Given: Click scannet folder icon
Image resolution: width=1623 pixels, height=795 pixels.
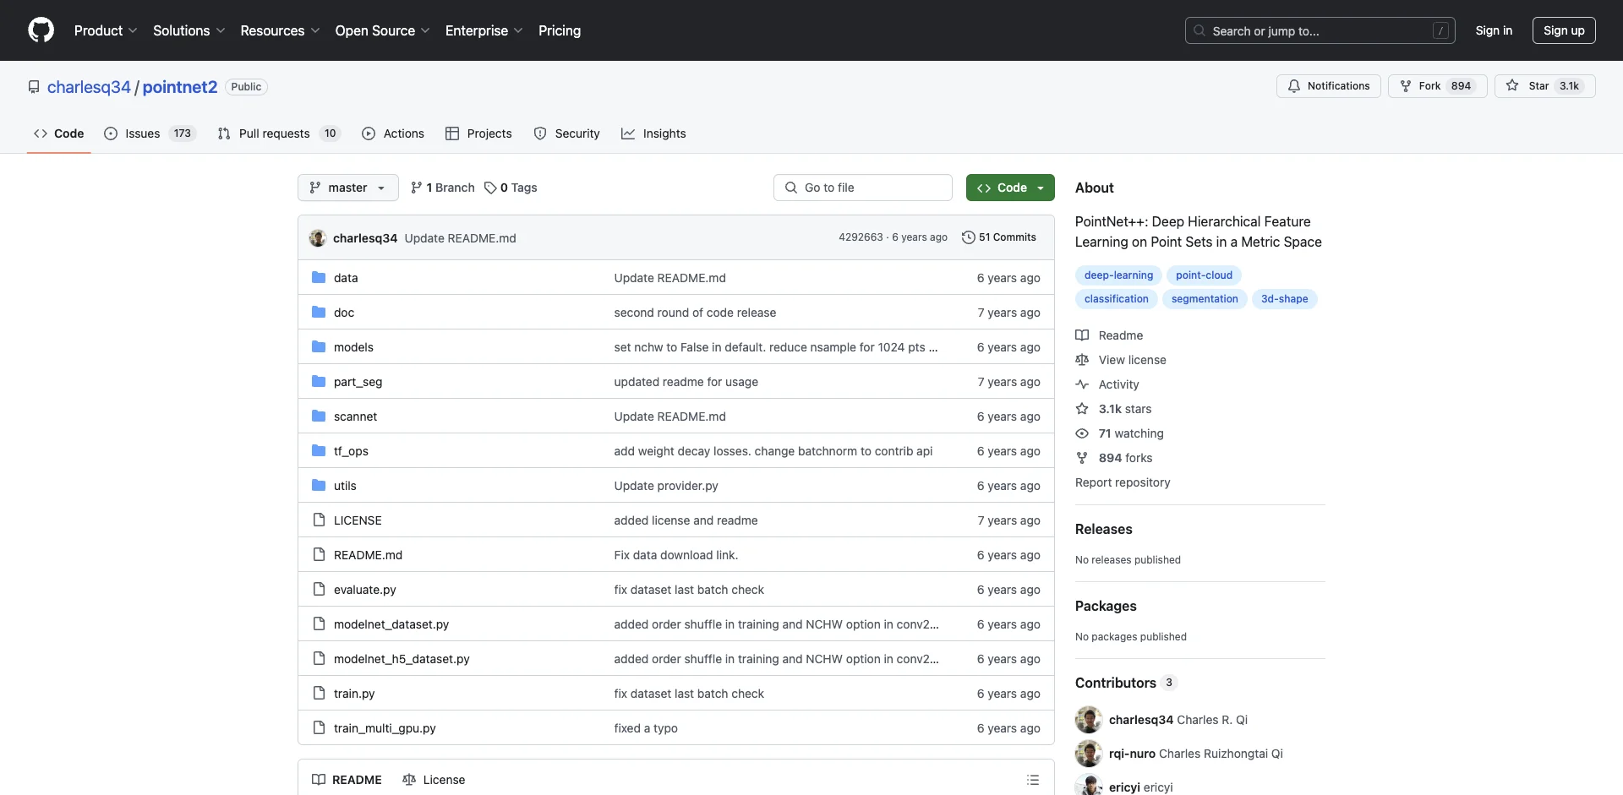Looking at the screenshot, I should click(319, 416).
